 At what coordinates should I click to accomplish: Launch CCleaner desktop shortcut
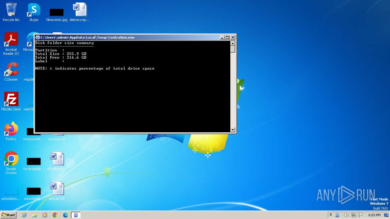[x=11, y=72]
